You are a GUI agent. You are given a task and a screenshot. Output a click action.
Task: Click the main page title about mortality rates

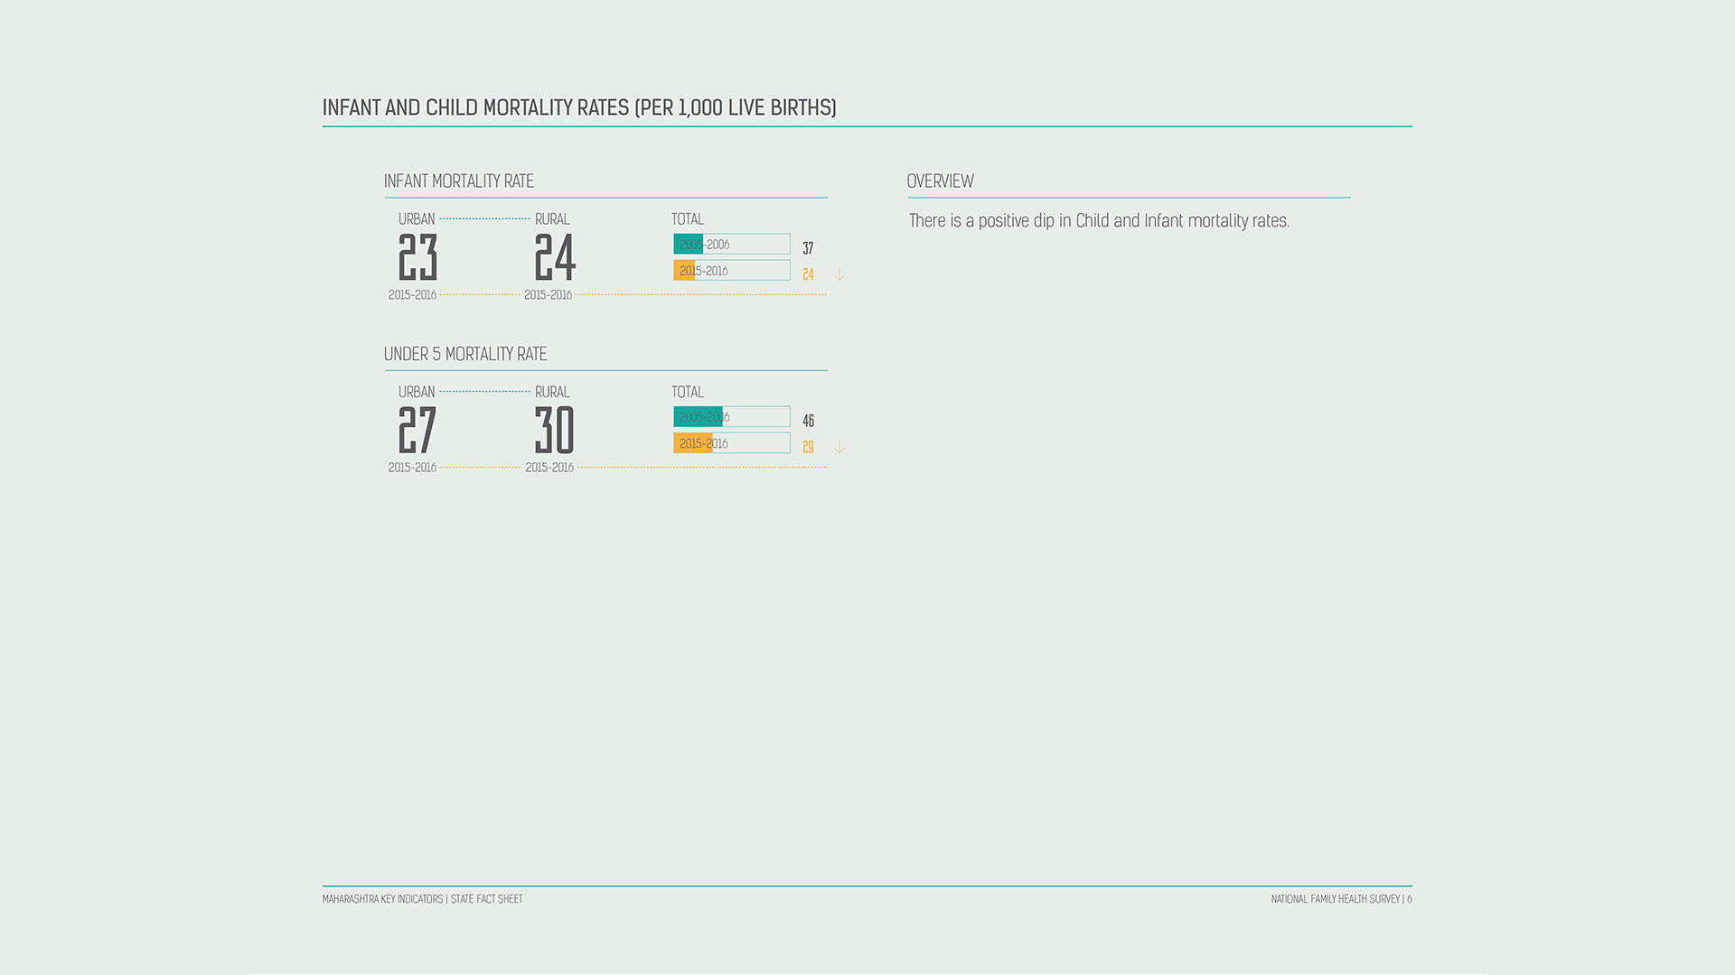coord(579,108)
